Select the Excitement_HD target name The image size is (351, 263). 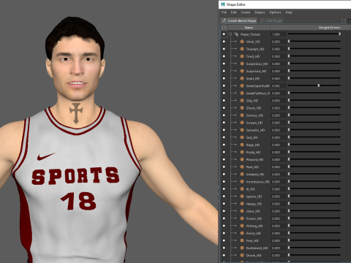click(x=257, y=248)
